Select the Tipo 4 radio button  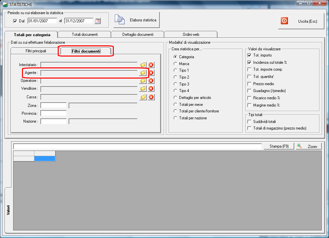[175, 91]
